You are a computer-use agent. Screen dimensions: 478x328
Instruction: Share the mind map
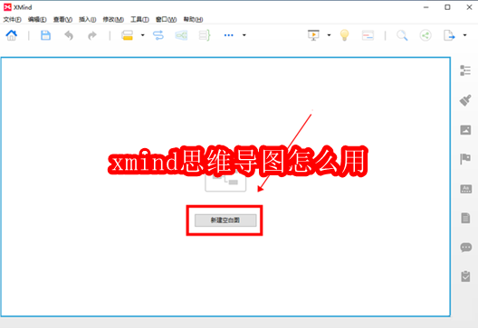(x=425, y=35)
